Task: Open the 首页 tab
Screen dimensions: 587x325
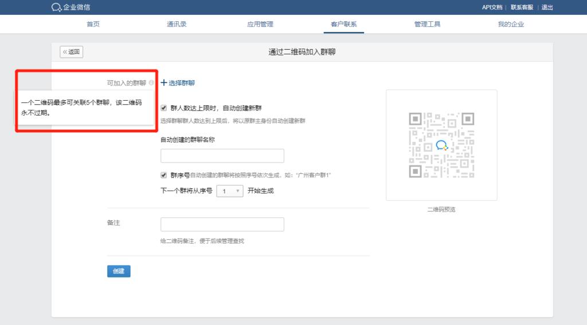Action: pyautogui.click(x=93, y=24)
